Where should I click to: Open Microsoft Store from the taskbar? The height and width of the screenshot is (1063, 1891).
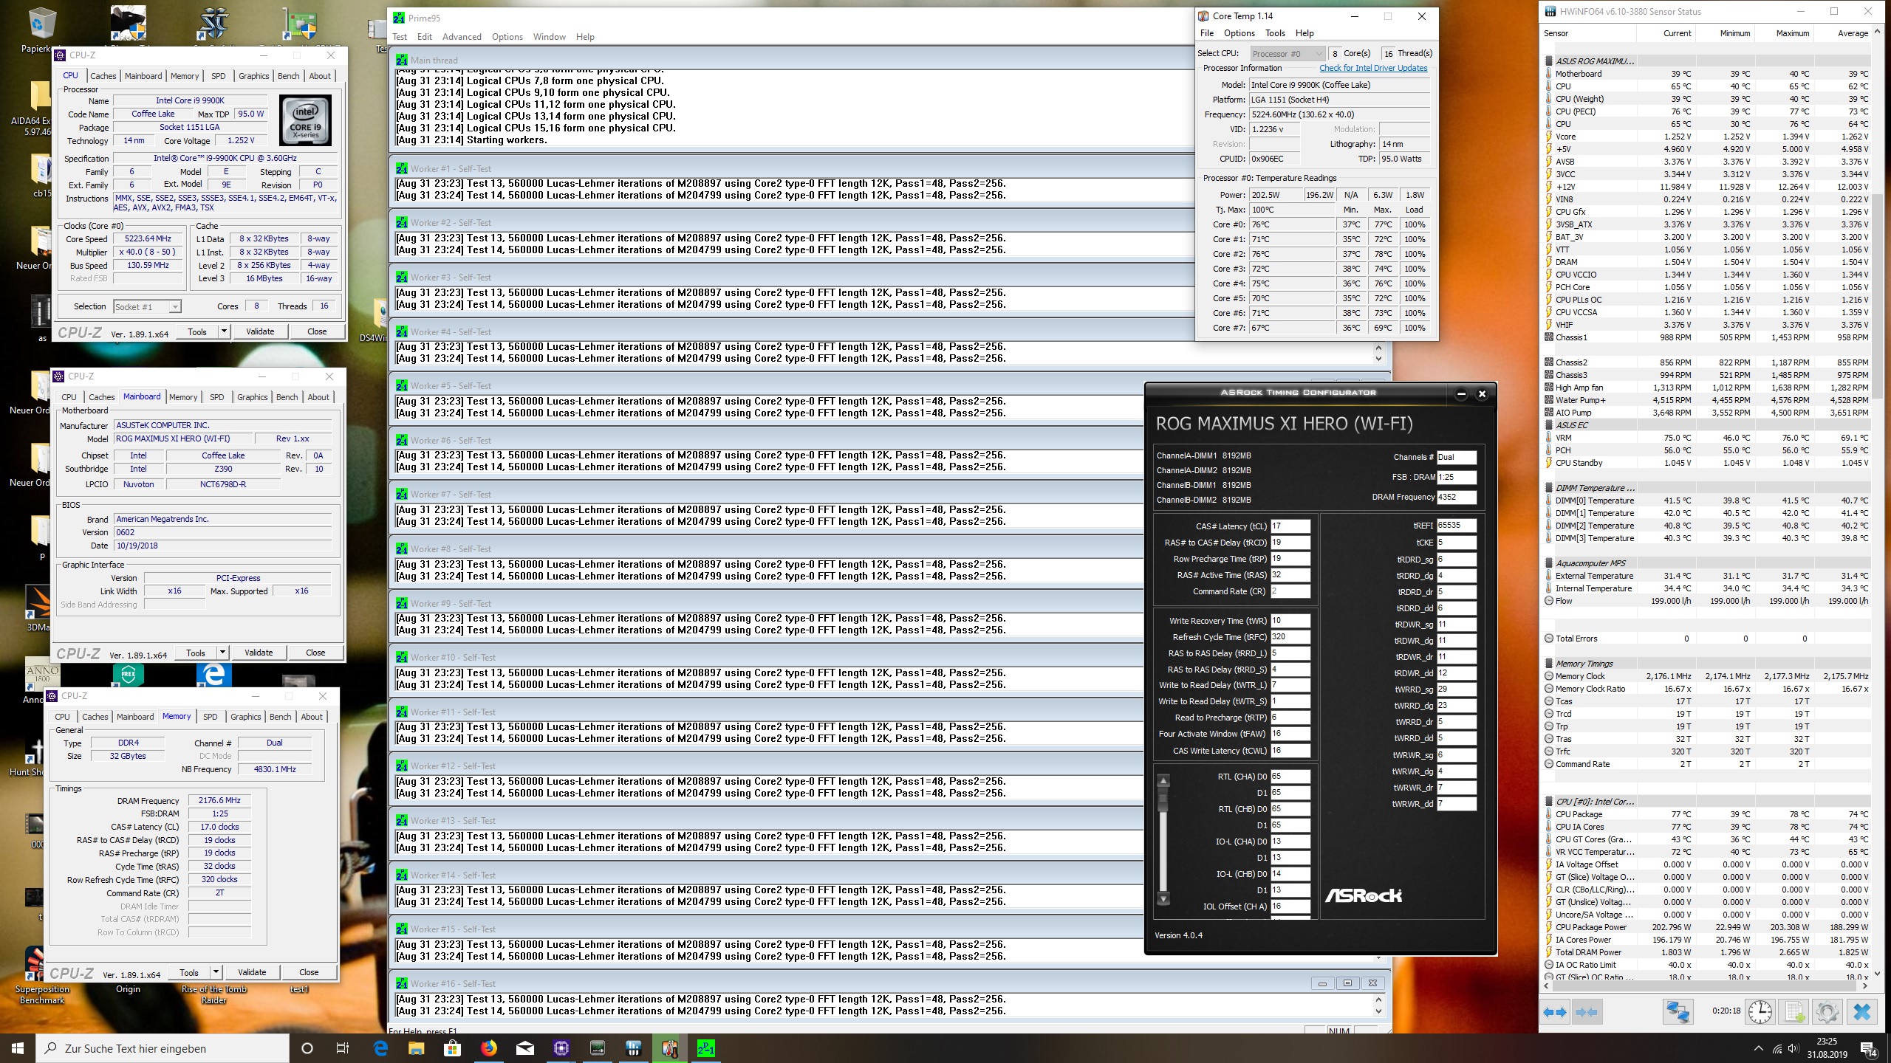click(x=453, y=1048)
